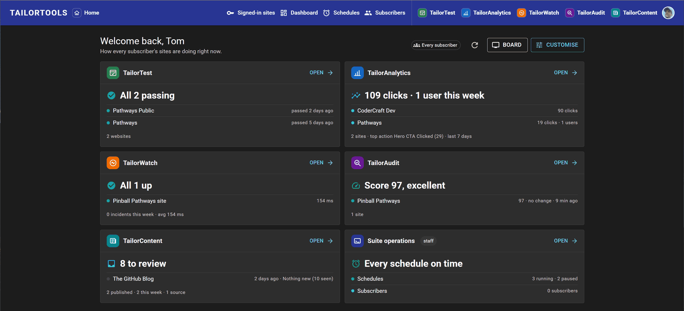Click the Suite operations terminal icon
The image size is (684, 311).
coord(357,241)
